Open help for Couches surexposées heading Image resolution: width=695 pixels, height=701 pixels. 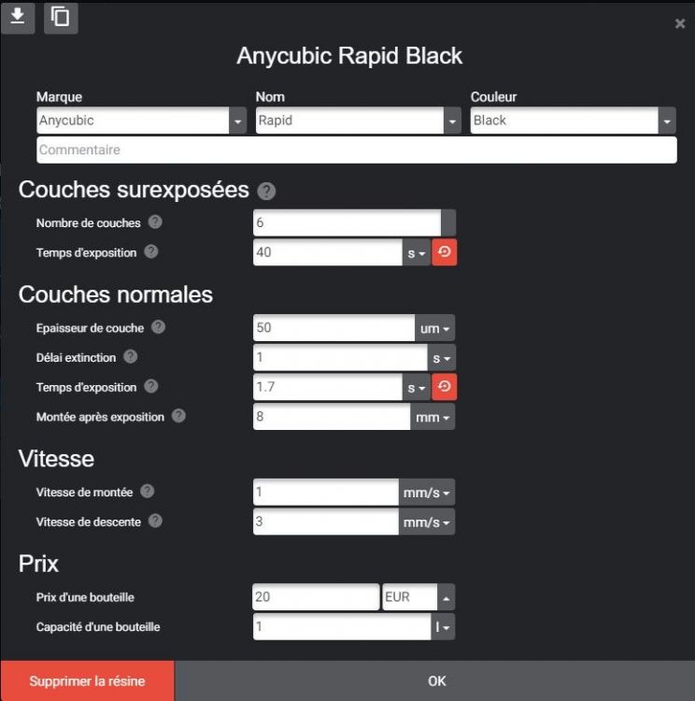(x=266, y=192)
